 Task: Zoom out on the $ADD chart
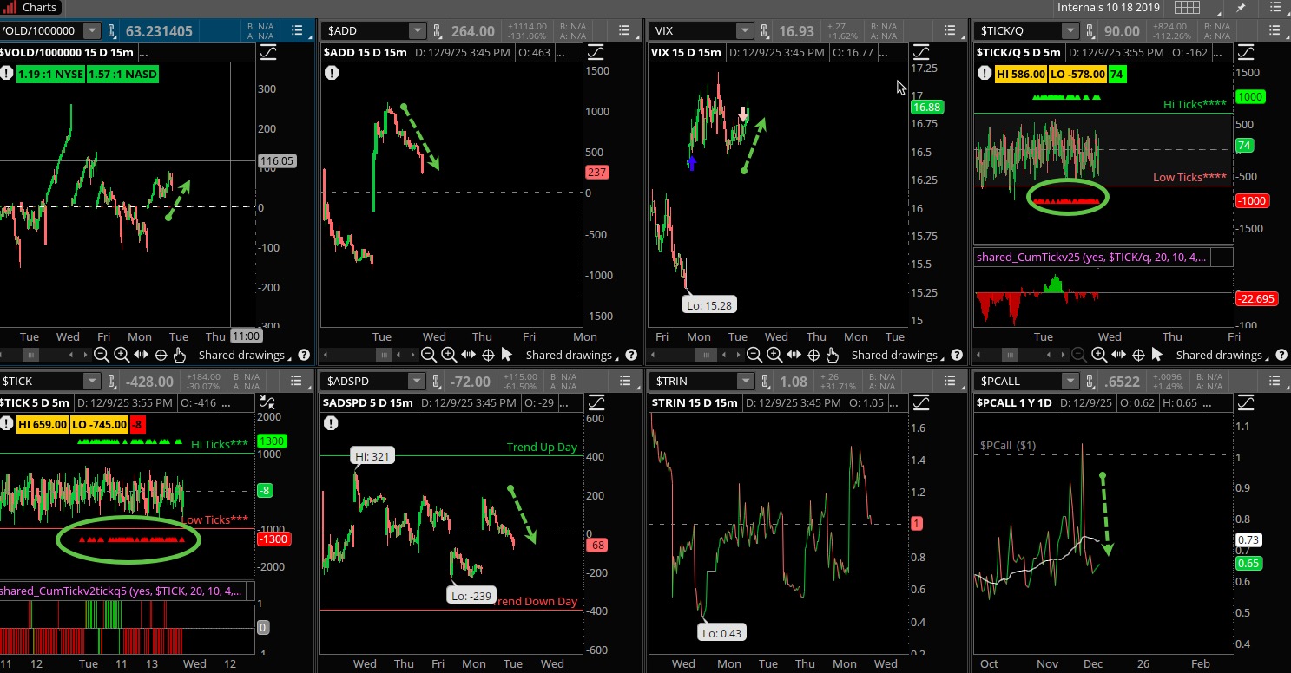coord(429,355)
